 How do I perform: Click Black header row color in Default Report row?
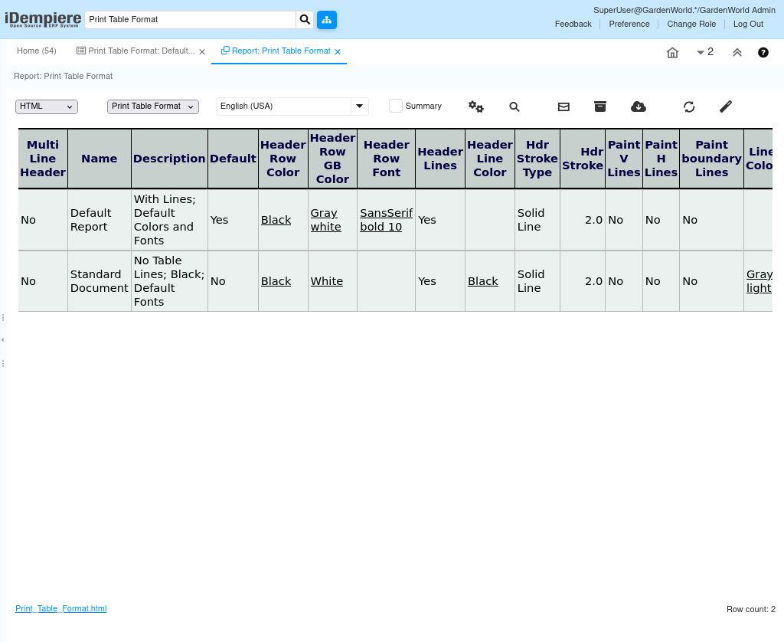point(276,220)
